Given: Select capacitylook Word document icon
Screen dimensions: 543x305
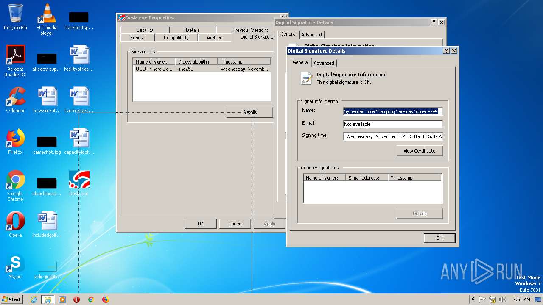Looking at the screenshot, I should tap(79, 141).
